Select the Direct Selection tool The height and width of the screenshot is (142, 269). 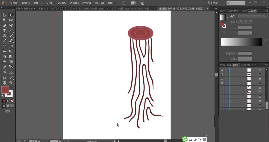(11, 15)
